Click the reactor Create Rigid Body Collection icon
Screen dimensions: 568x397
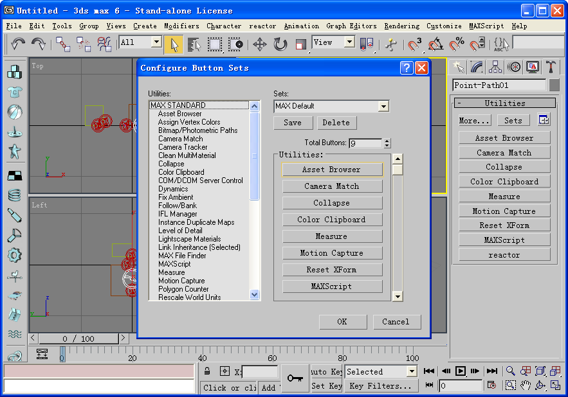tap(15, 72)
